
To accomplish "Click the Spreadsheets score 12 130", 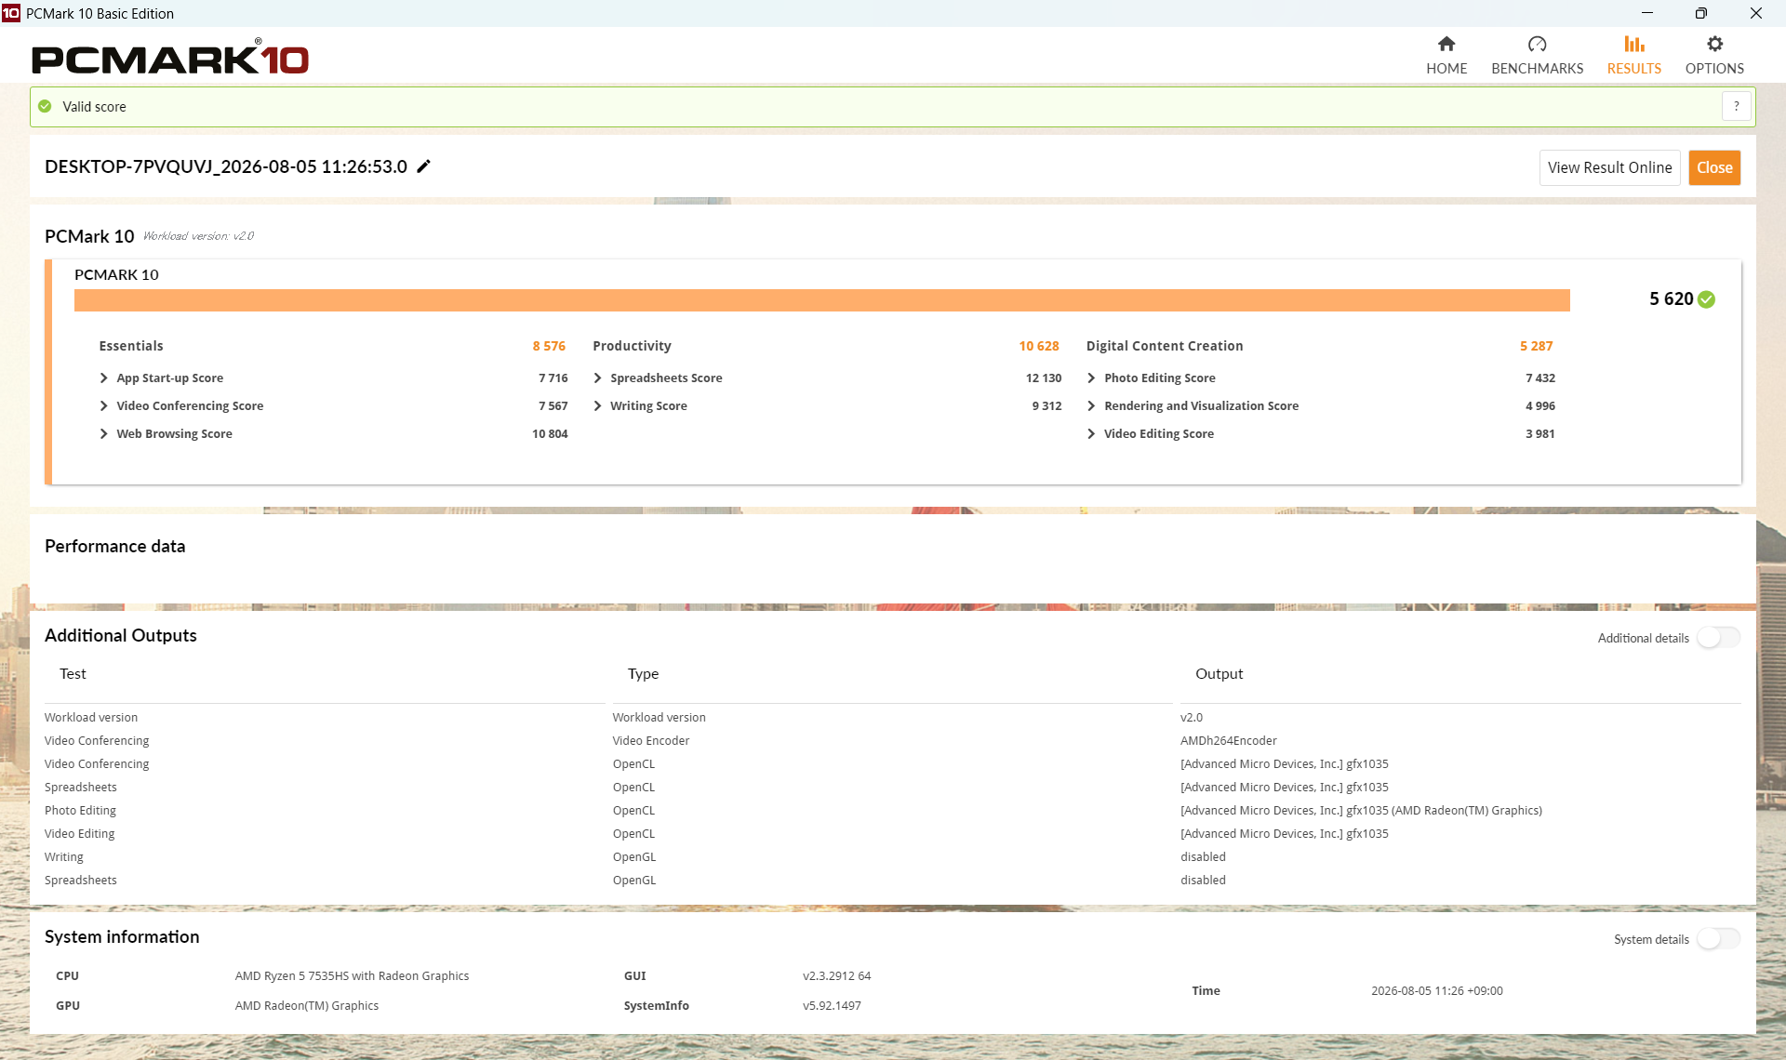I will 1043,378.
